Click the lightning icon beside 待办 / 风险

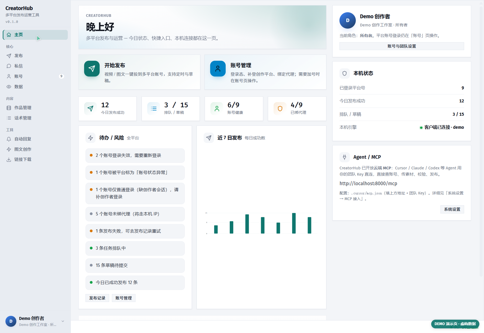click(x=91, y=138)
